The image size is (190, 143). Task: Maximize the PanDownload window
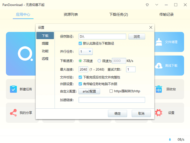(176, 5)
